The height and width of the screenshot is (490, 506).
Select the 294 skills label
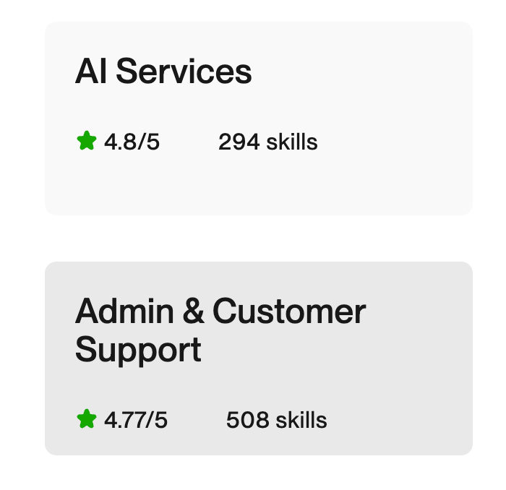[x=267, y=142]
